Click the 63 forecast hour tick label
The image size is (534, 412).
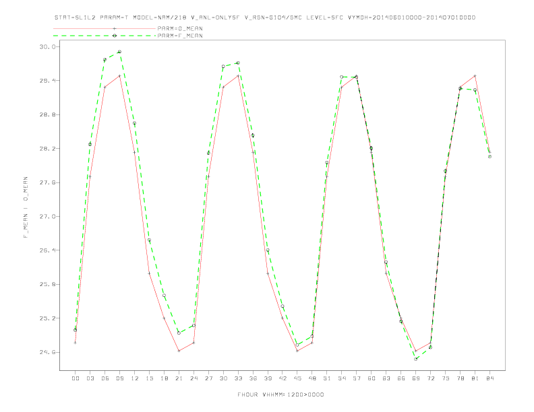386,378
